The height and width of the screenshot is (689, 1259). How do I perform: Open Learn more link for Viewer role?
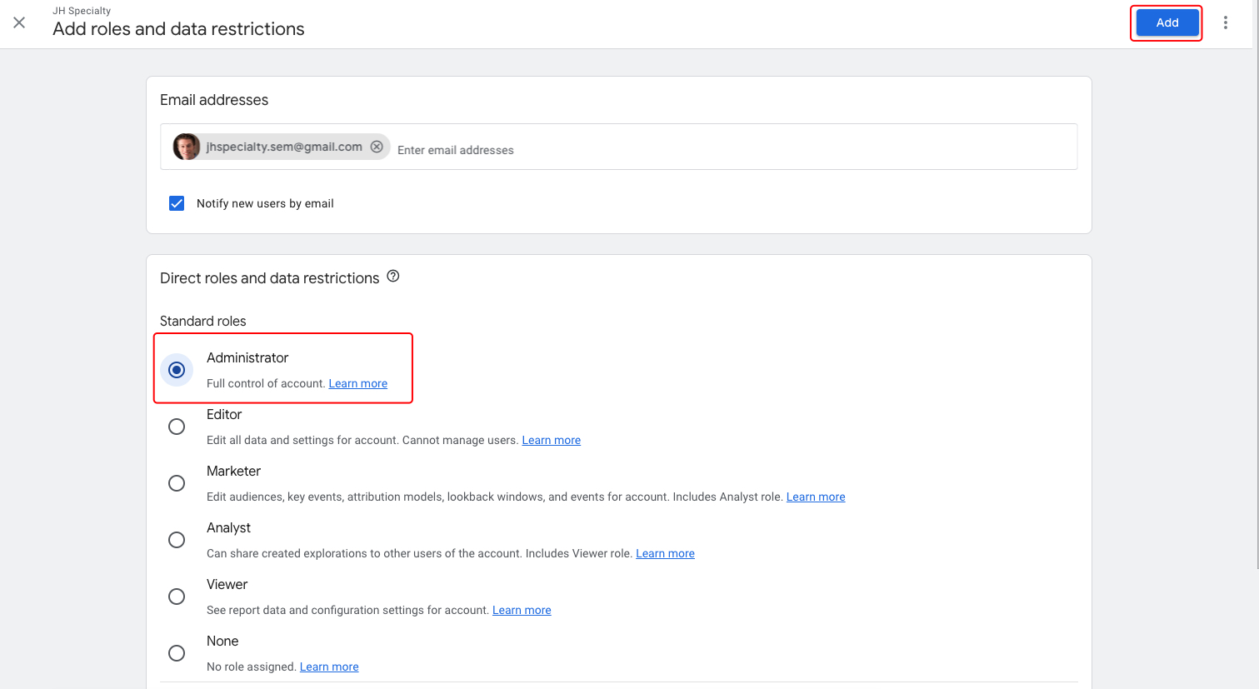[522, 610]
